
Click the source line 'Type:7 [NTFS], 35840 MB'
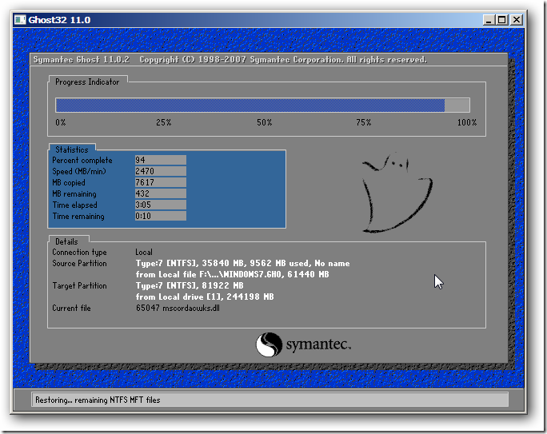tap(243, 263)
